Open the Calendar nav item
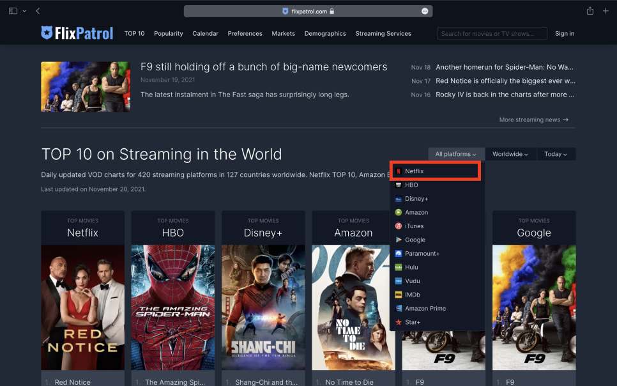Screen dimensions: 617x386 [205, 33]
